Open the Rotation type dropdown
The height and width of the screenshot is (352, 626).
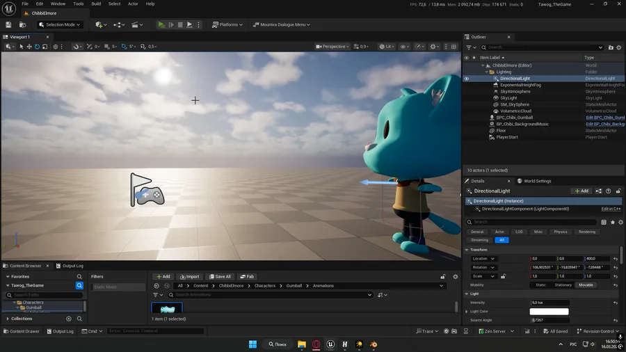click(483, 267)
